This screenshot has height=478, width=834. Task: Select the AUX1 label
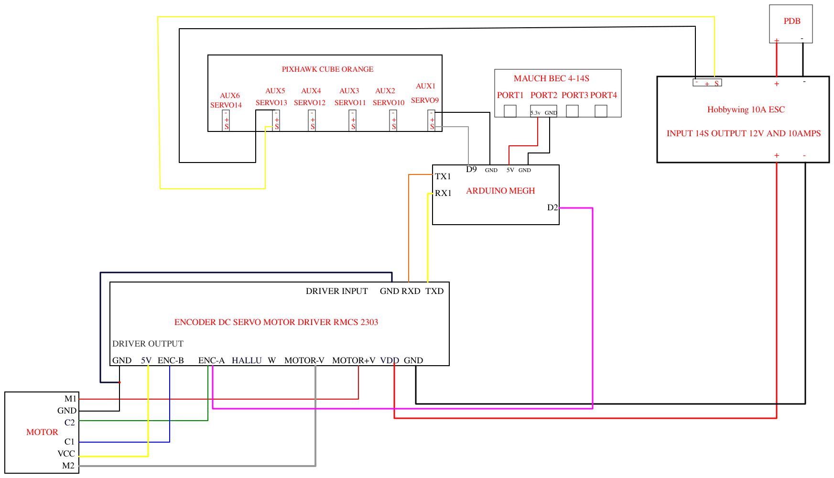(426, 86)
